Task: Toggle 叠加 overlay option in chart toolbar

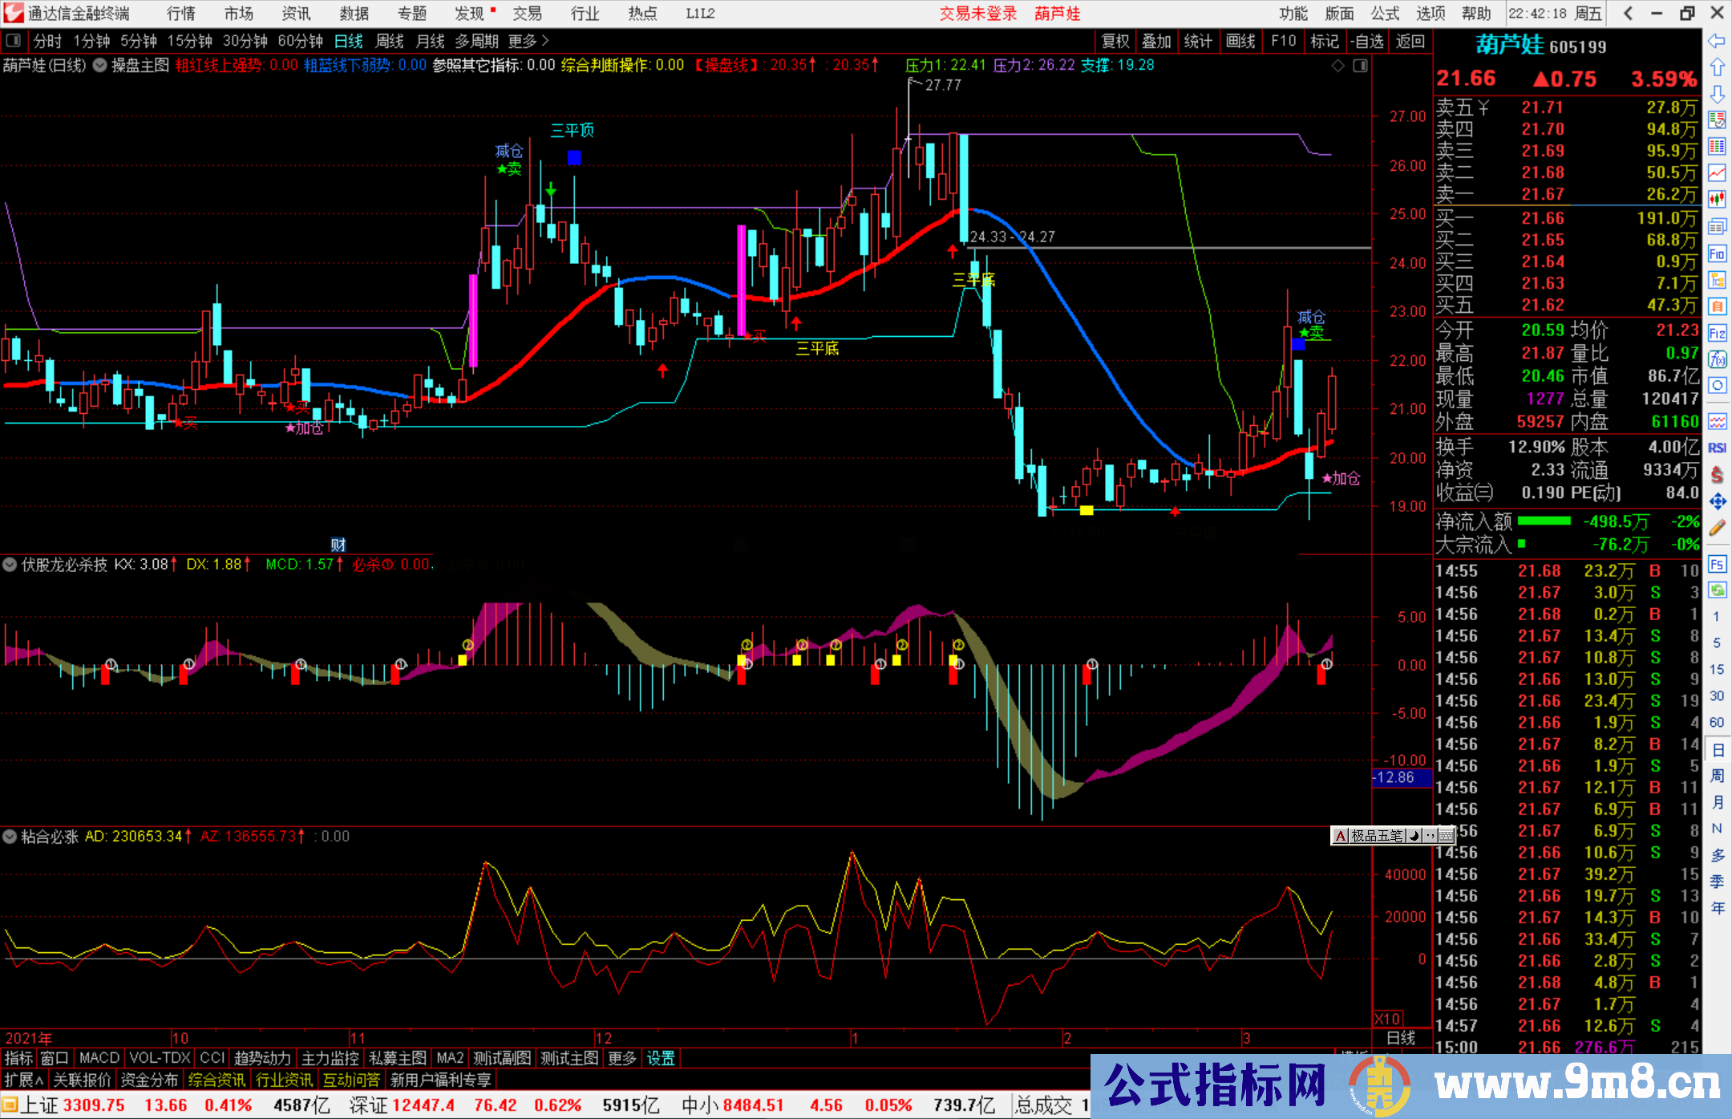Action: [x=1156, y=41]
